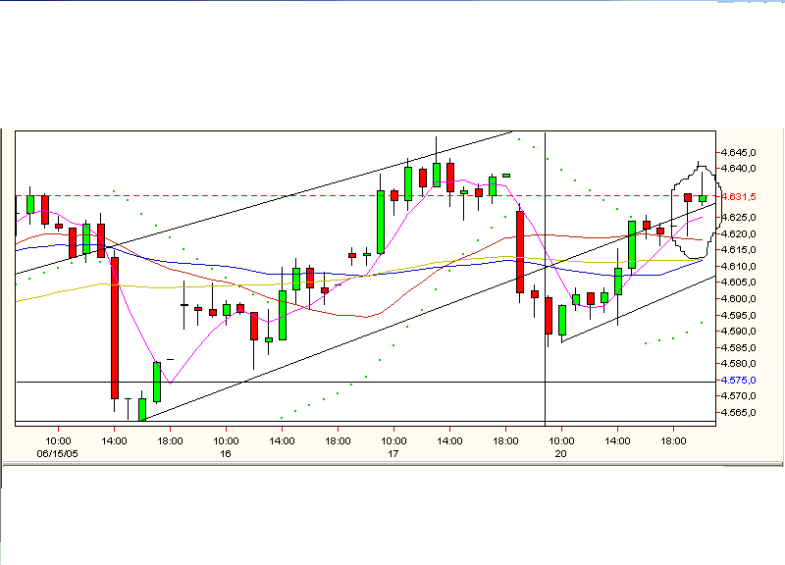Click the date label 17 on time axis
Viewport: 785px width, 565px height.
tap(393, 454)
